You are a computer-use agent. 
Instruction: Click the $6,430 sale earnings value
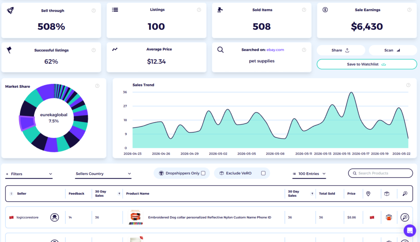point(367,27)
